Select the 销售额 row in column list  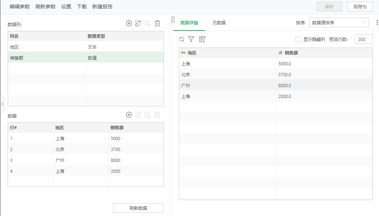tap(47, 57)
